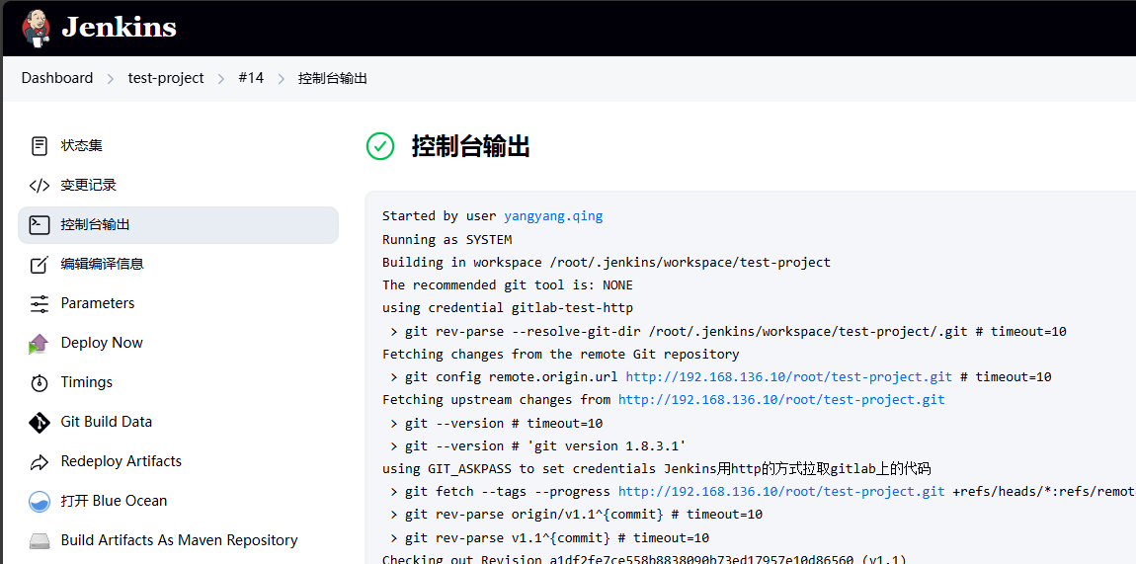Click the 'Building in workspace' console line
Screen dimensions: 1136x564
click(x=607, y=262)
